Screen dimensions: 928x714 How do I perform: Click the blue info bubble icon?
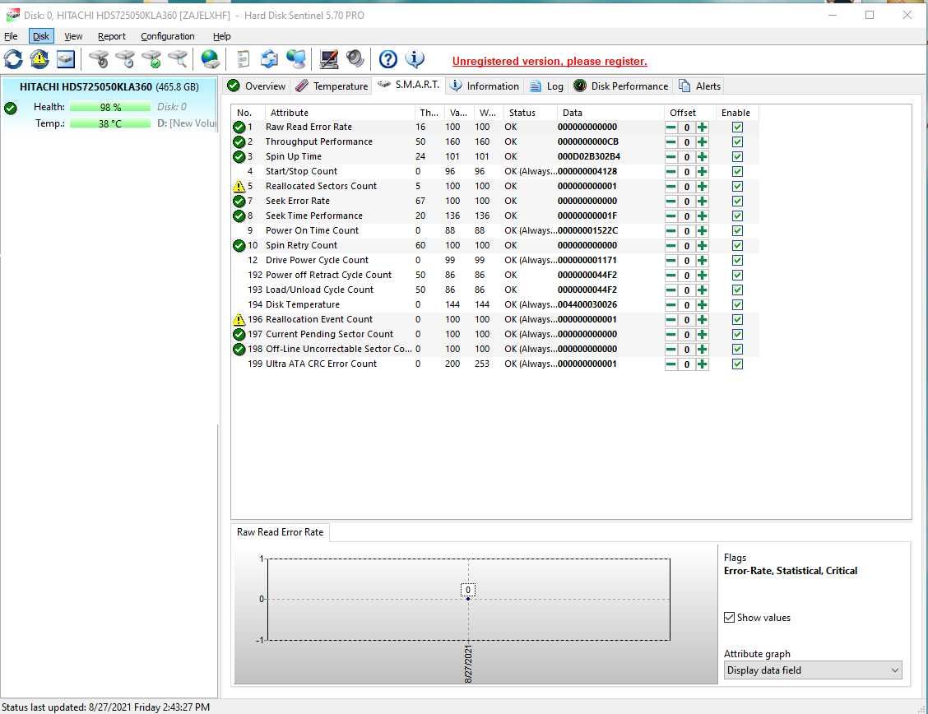[x=415, y=59]
